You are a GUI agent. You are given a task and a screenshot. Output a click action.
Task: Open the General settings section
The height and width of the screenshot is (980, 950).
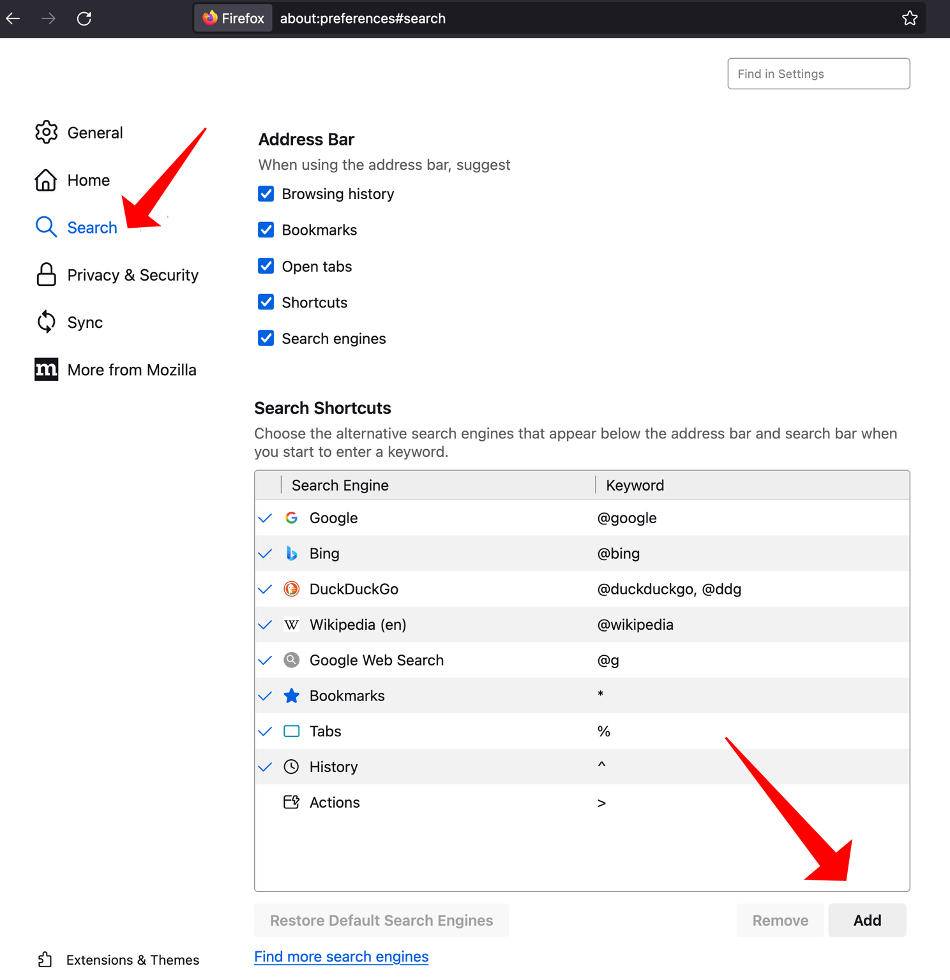tap(95, 133)
